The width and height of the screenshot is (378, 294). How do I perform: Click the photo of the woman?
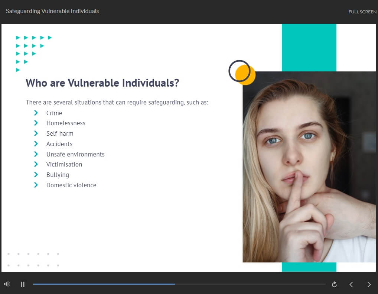click(309, 167)
